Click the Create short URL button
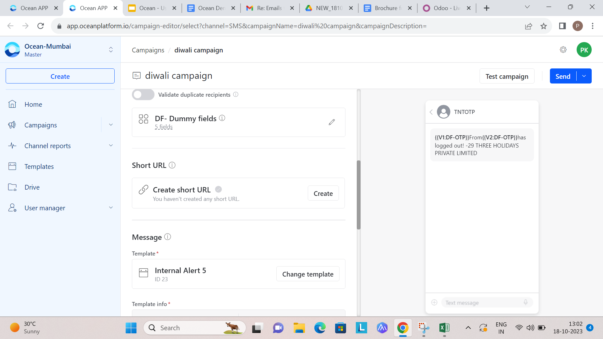This screenshot has width=603, height=339. point(323,193)
